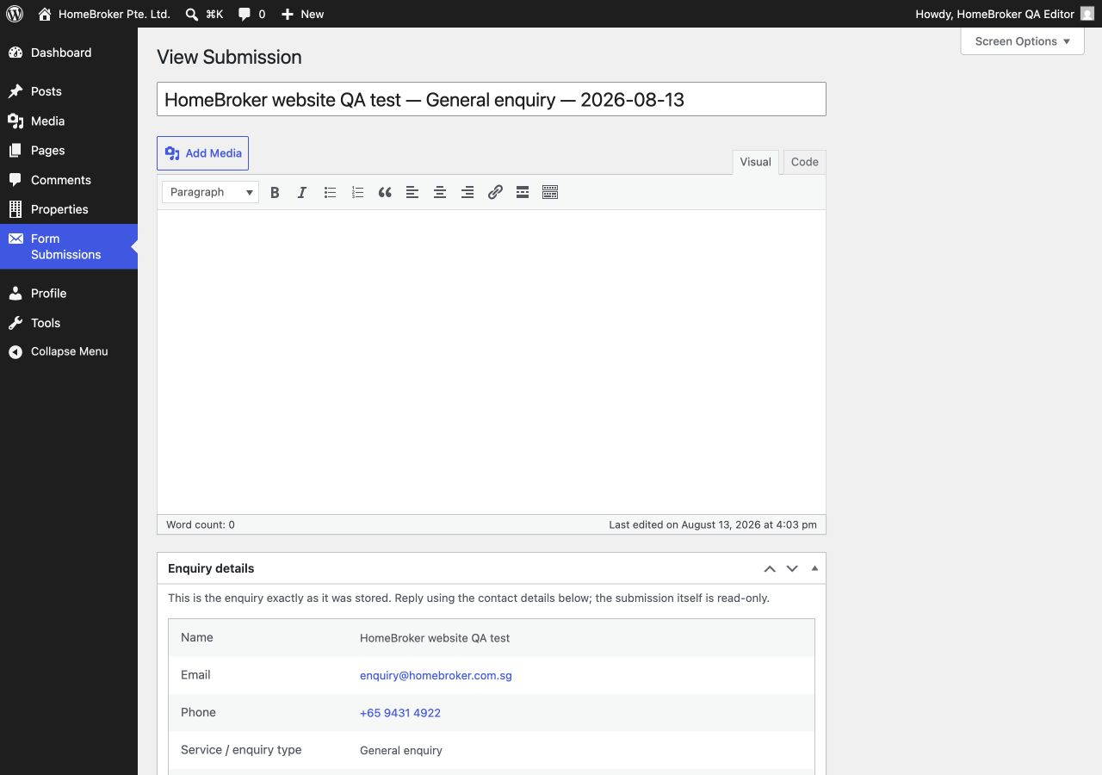The image size is (1102, 775).
Task: Click the Properties building icon
Action: (x=15, y=209)
